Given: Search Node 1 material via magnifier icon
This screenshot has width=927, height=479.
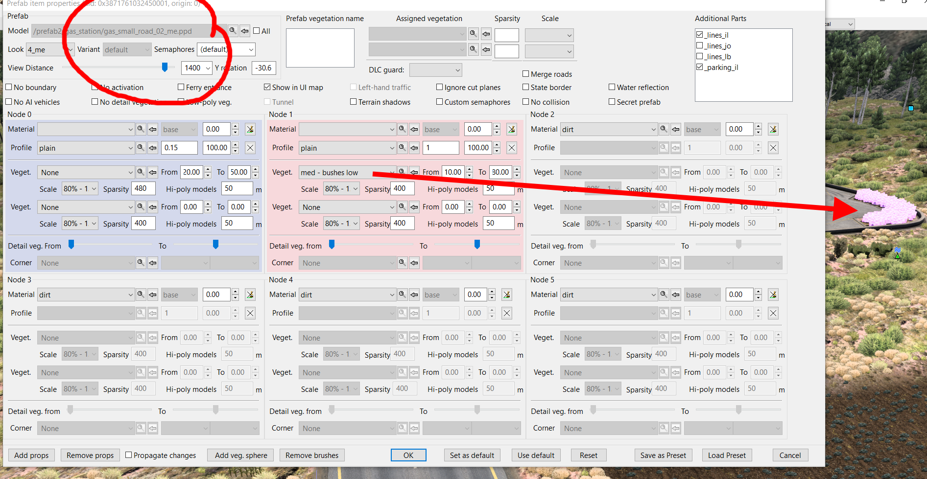Looking at the screenshot, I should click(402, 129).
